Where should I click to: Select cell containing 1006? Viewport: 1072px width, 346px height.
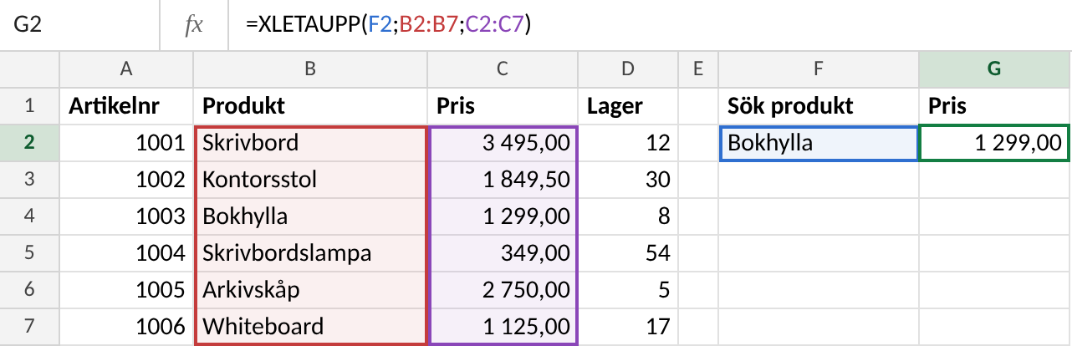point(126,326)
